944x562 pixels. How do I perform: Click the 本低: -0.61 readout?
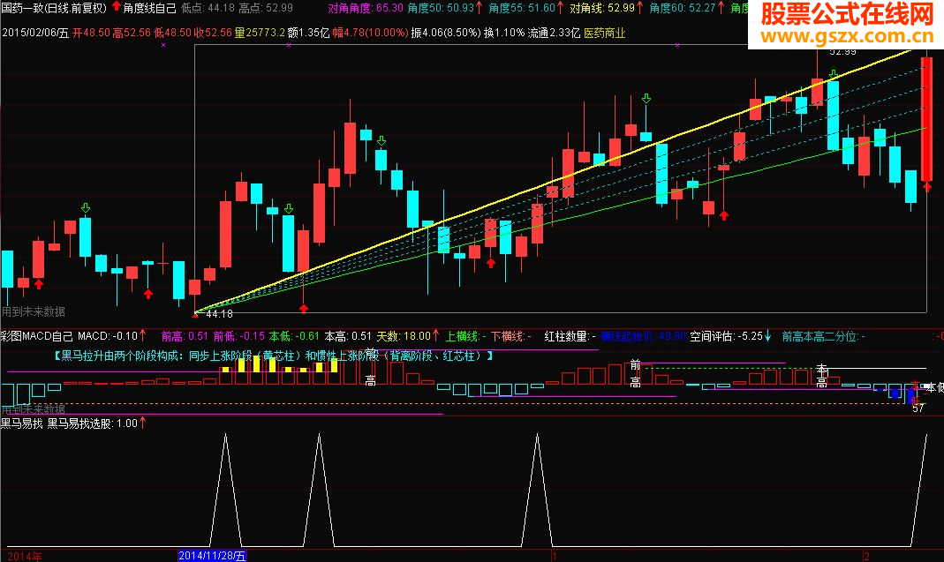(x=294, y=336)
